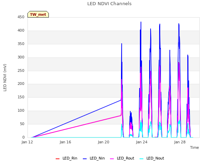Click the red LED_Rin legend swatch
220x165 pixels.
pyautogui.click(x=57, y=159)
